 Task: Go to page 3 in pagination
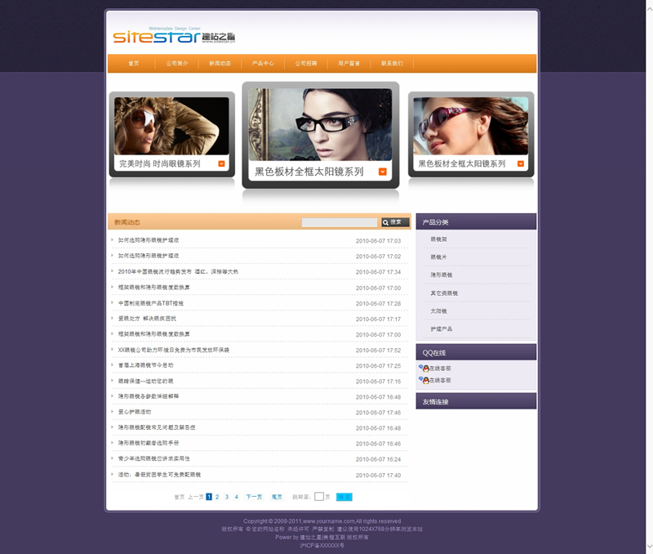click(227, 497)
